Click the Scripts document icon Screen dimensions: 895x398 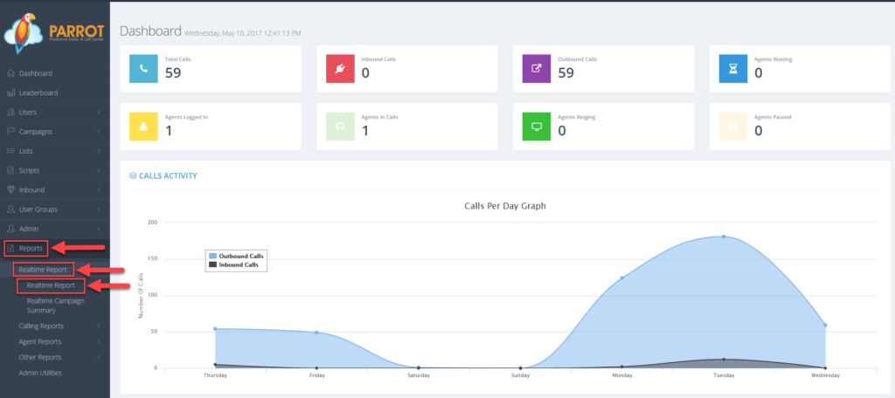[10, 170]
